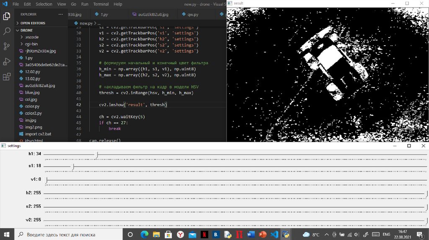
Task: Open color2.py in the file explorer
Action: pyautogui.click(x=33, y=113)
